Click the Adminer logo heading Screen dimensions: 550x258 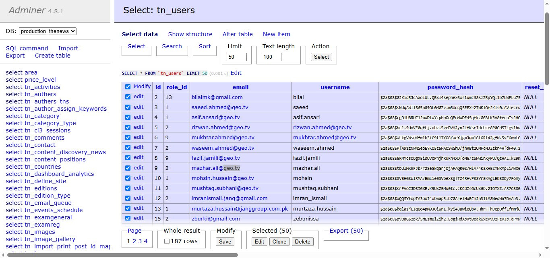(x=27, y=10)
